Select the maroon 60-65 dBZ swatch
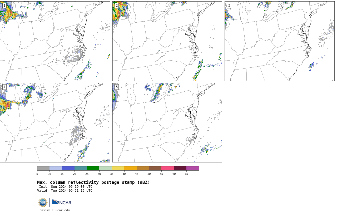 [x=180, y=169]
